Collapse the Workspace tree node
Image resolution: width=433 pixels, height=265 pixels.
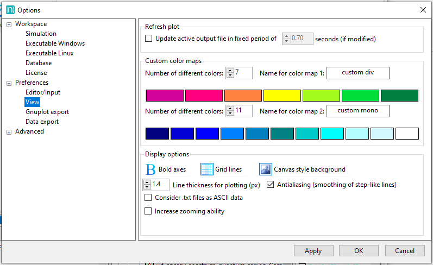9,24
